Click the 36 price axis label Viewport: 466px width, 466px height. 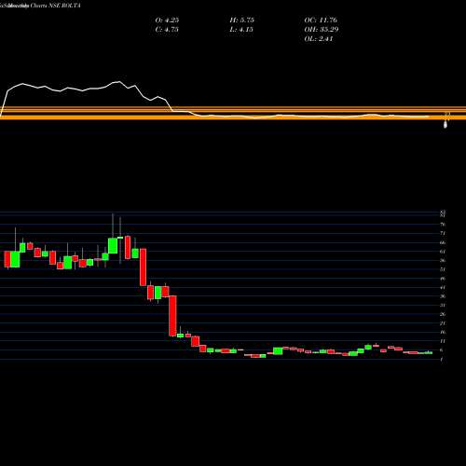click(443, 296)
